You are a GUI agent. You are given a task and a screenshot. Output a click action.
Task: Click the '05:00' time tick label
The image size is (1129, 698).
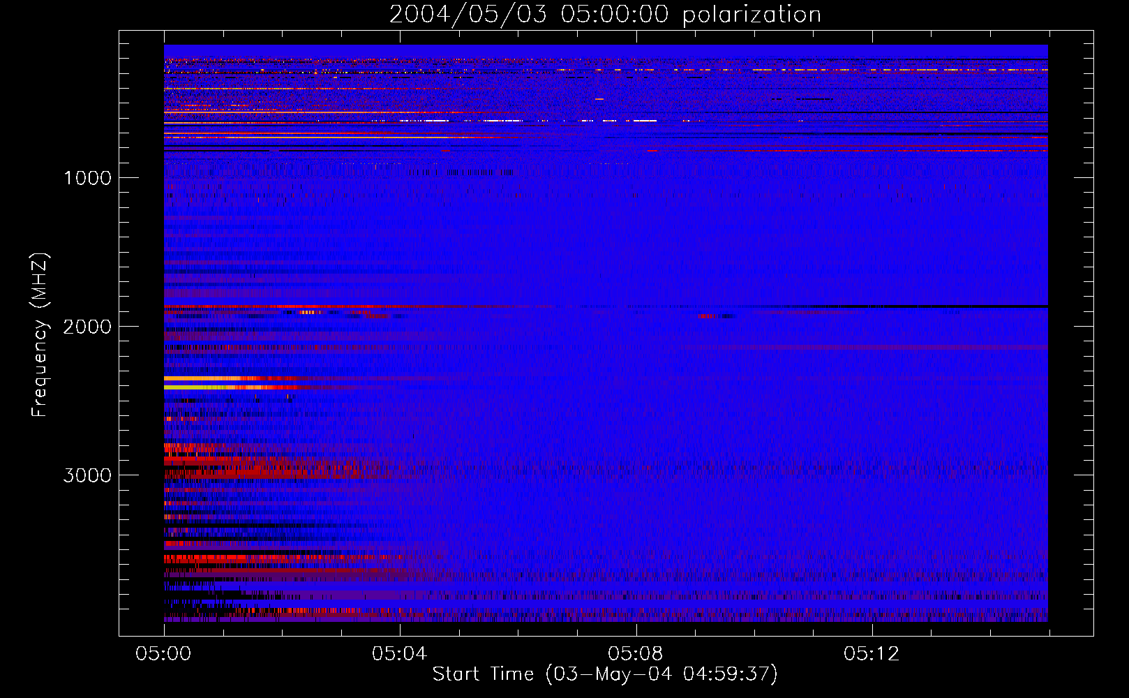pos(163,654)
